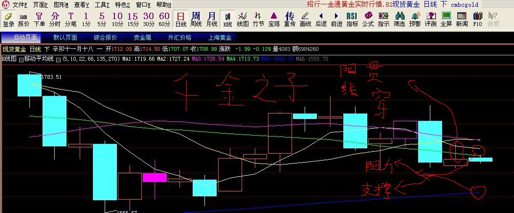The image size is (514, 213).
Task: Select the 自动页面 tab
Action: [x=21, y=37]
